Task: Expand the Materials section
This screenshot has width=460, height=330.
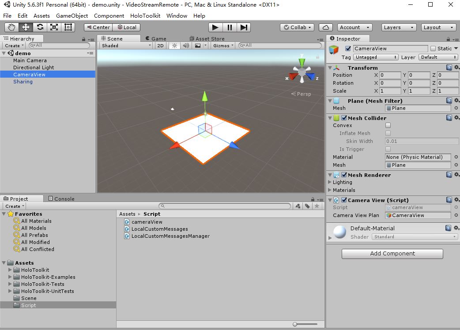Action: 329,190
